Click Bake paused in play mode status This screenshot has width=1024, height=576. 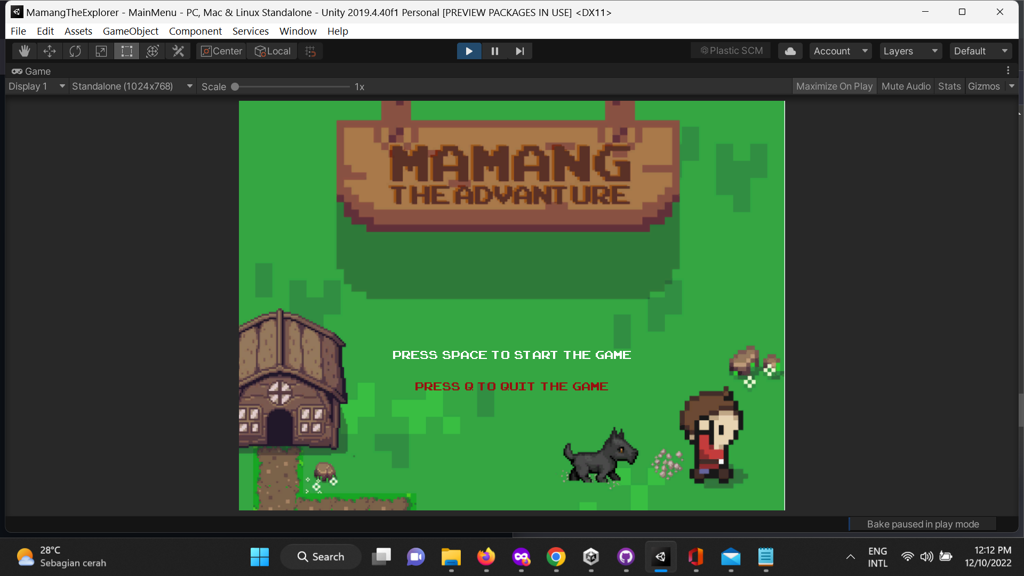coord(923,524)
